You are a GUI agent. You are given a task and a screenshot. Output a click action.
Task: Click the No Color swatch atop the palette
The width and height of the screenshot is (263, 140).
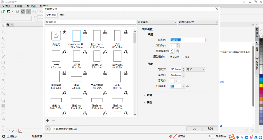(261, 36)
